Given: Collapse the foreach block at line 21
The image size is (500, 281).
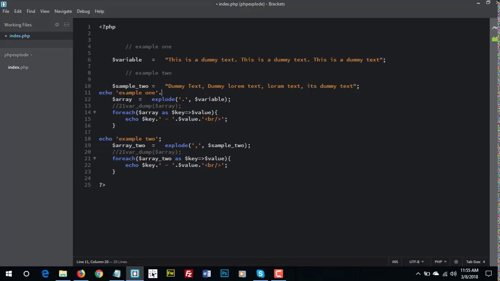Looking at the screenshot, I should point(94,158).
